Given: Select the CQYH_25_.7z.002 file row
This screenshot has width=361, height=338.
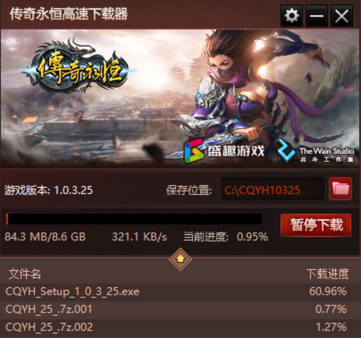Looking at the screenshot, I should tap(180, 327).
